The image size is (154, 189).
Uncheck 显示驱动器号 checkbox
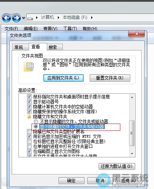pyautogui.click(x=29, y=102)
